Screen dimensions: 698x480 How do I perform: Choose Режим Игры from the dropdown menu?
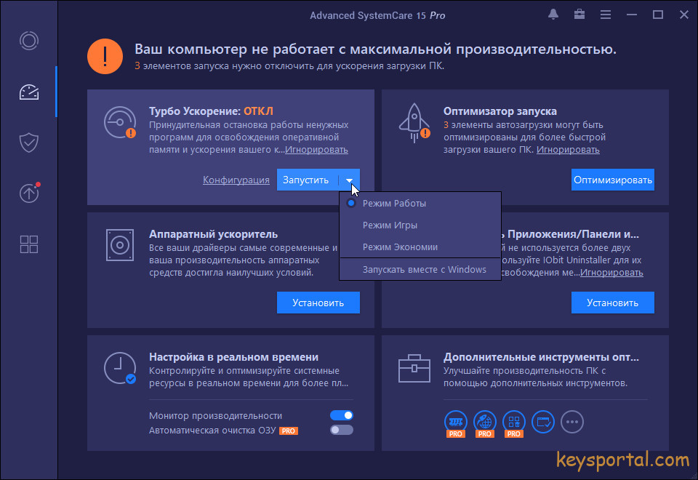click(390, 225)
